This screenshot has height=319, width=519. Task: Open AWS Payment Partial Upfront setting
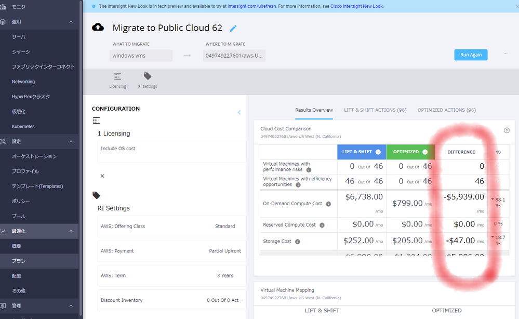(172, 251)
